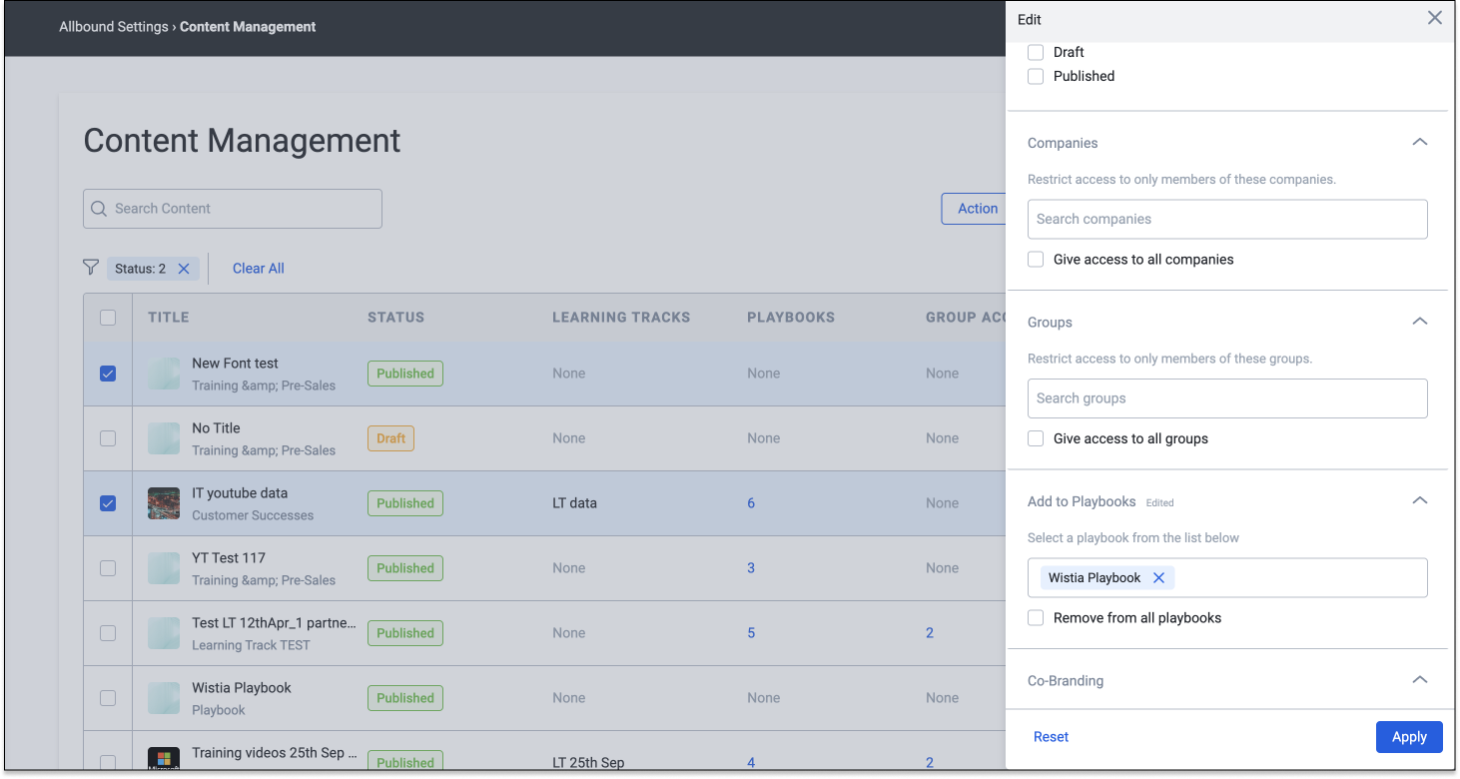Collapse the Groups section

click(x=1419, y=322)
